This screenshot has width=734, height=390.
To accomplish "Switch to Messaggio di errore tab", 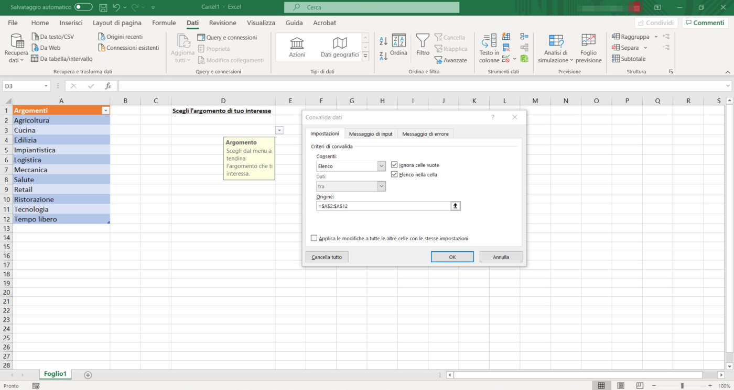I will (x=425, y=134).
